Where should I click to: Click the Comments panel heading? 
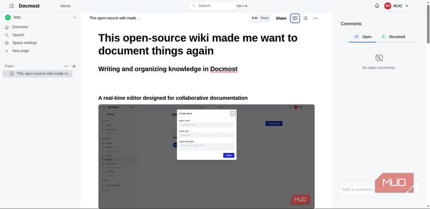(351, 24)
